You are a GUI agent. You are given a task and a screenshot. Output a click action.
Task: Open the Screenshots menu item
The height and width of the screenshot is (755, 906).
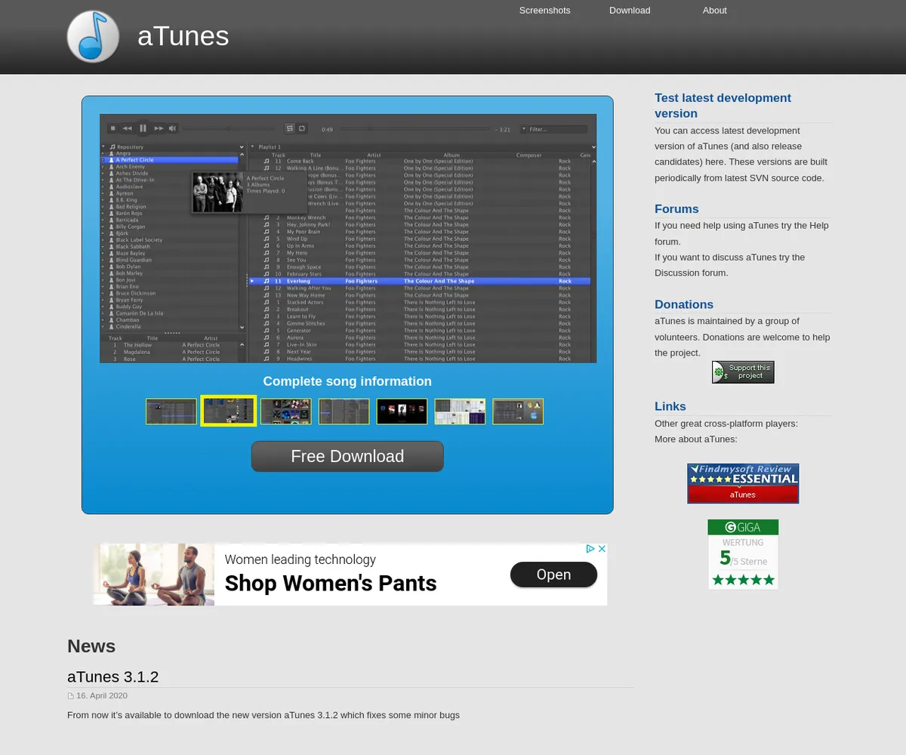tap(544, 11)
